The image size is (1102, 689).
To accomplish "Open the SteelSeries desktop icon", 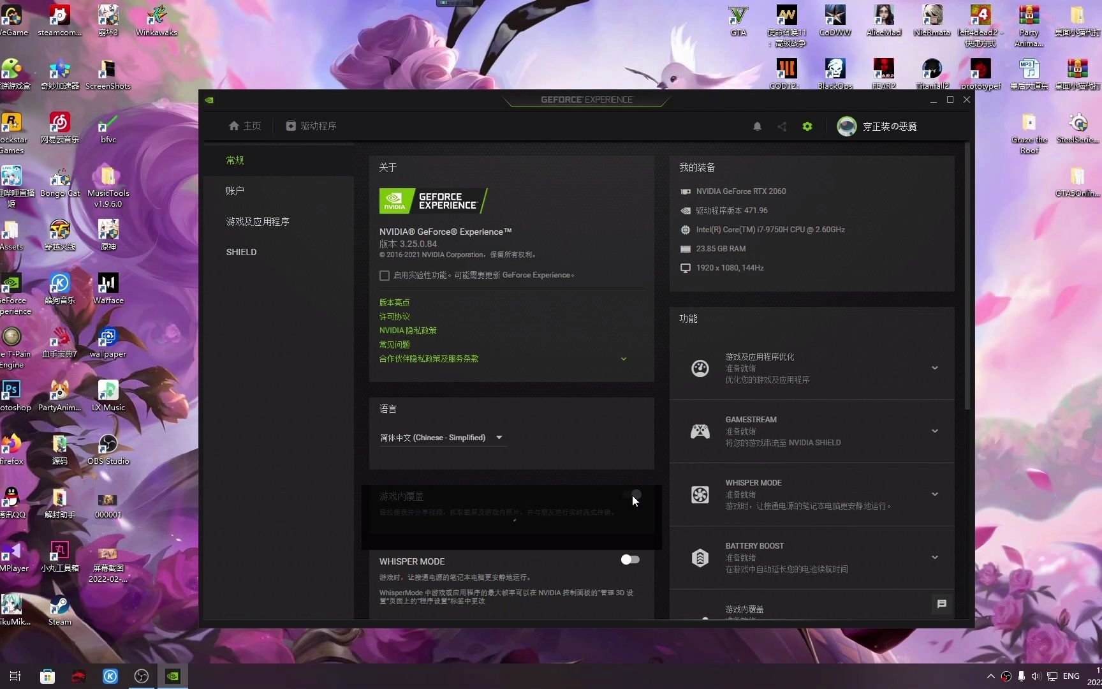I will (x=1078, y=128).
